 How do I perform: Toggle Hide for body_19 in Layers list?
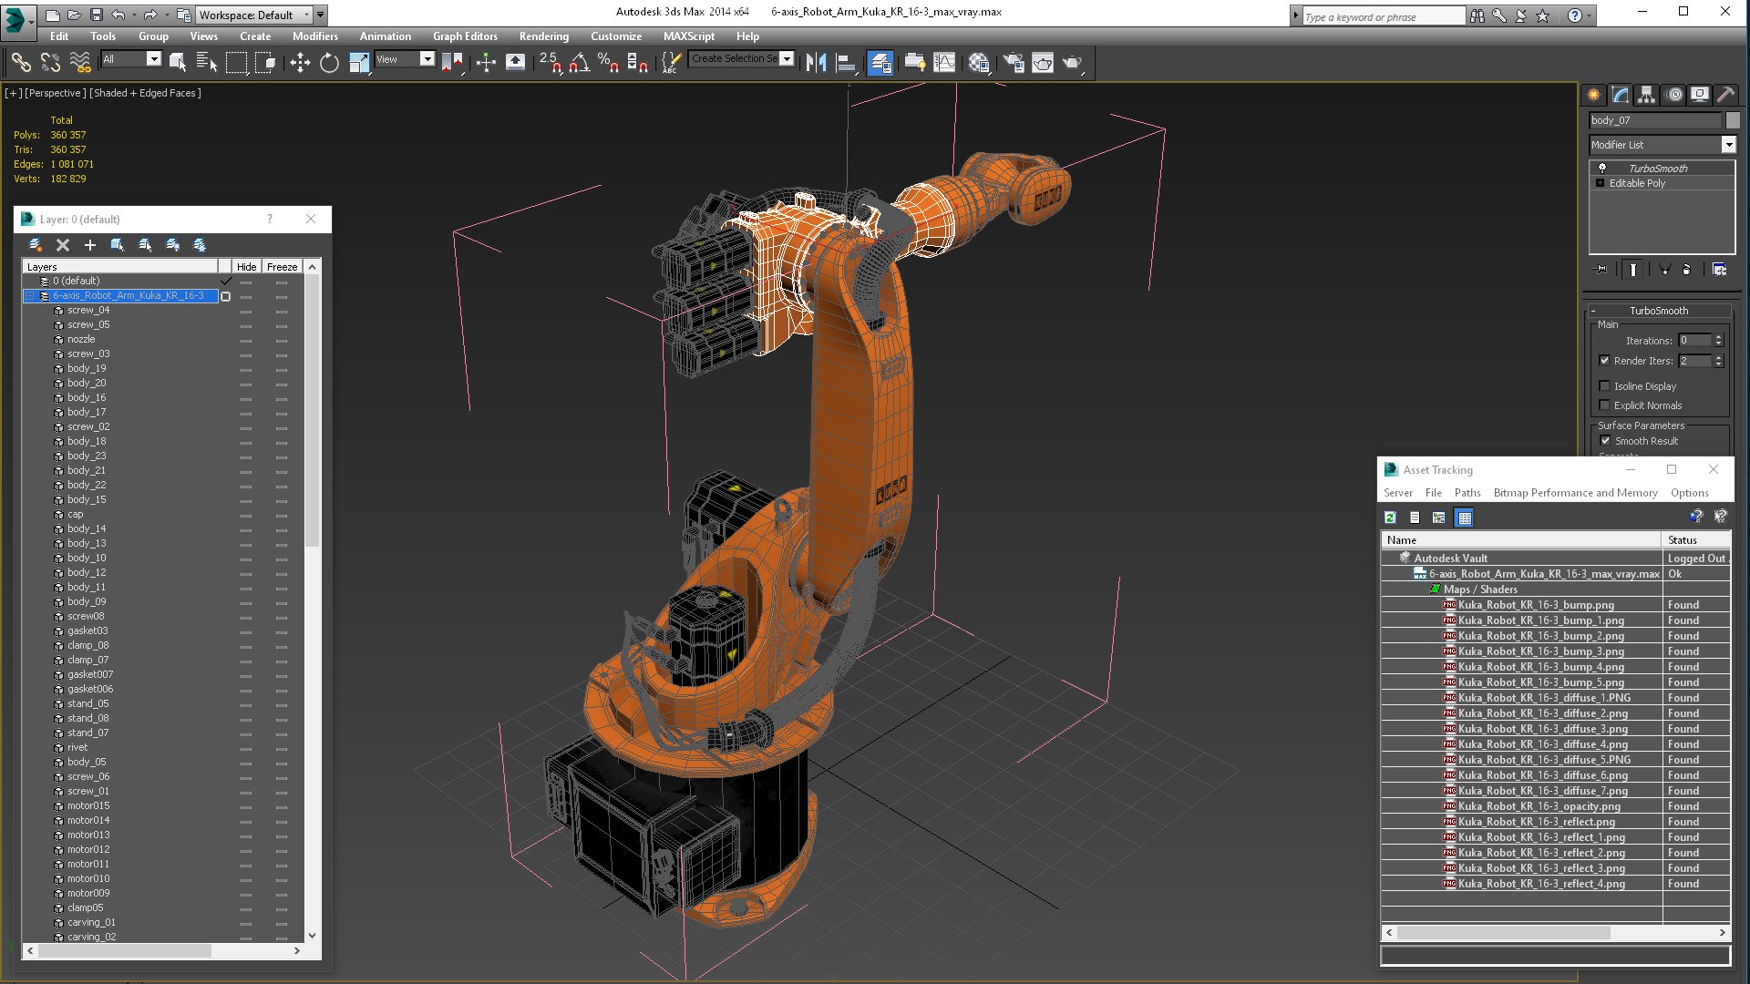tap(246, 368)
